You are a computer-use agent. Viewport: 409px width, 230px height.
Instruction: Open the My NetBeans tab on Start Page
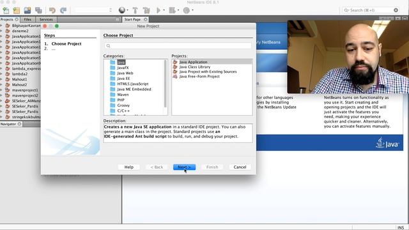268,42
